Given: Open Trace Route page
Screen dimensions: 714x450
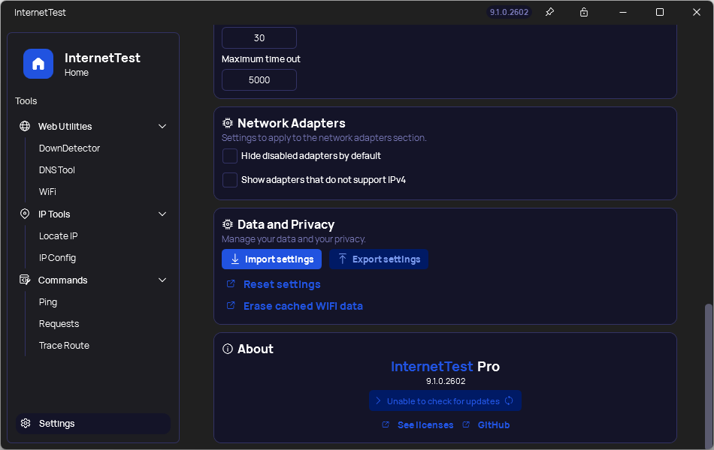Looking at the screenshot, I should (64, 346).
